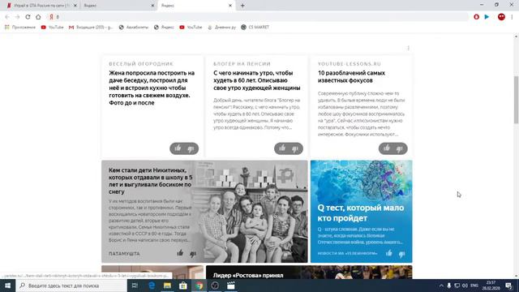Click the БЛОГЕР НА ПЕНСИИ source label
Image resolution: width=519 pixels, height=292 pixels.
pos(242,64)
